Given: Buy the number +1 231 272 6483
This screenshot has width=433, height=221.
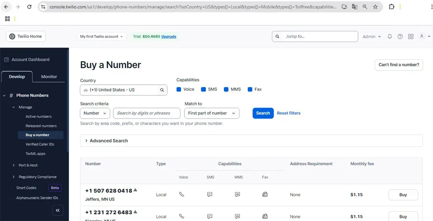Looking at the screenshot, I should click(x=403, y=216).
